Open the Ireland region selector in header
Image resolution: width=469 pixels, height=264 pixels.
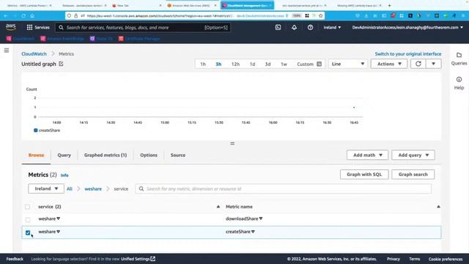point(332,27)
